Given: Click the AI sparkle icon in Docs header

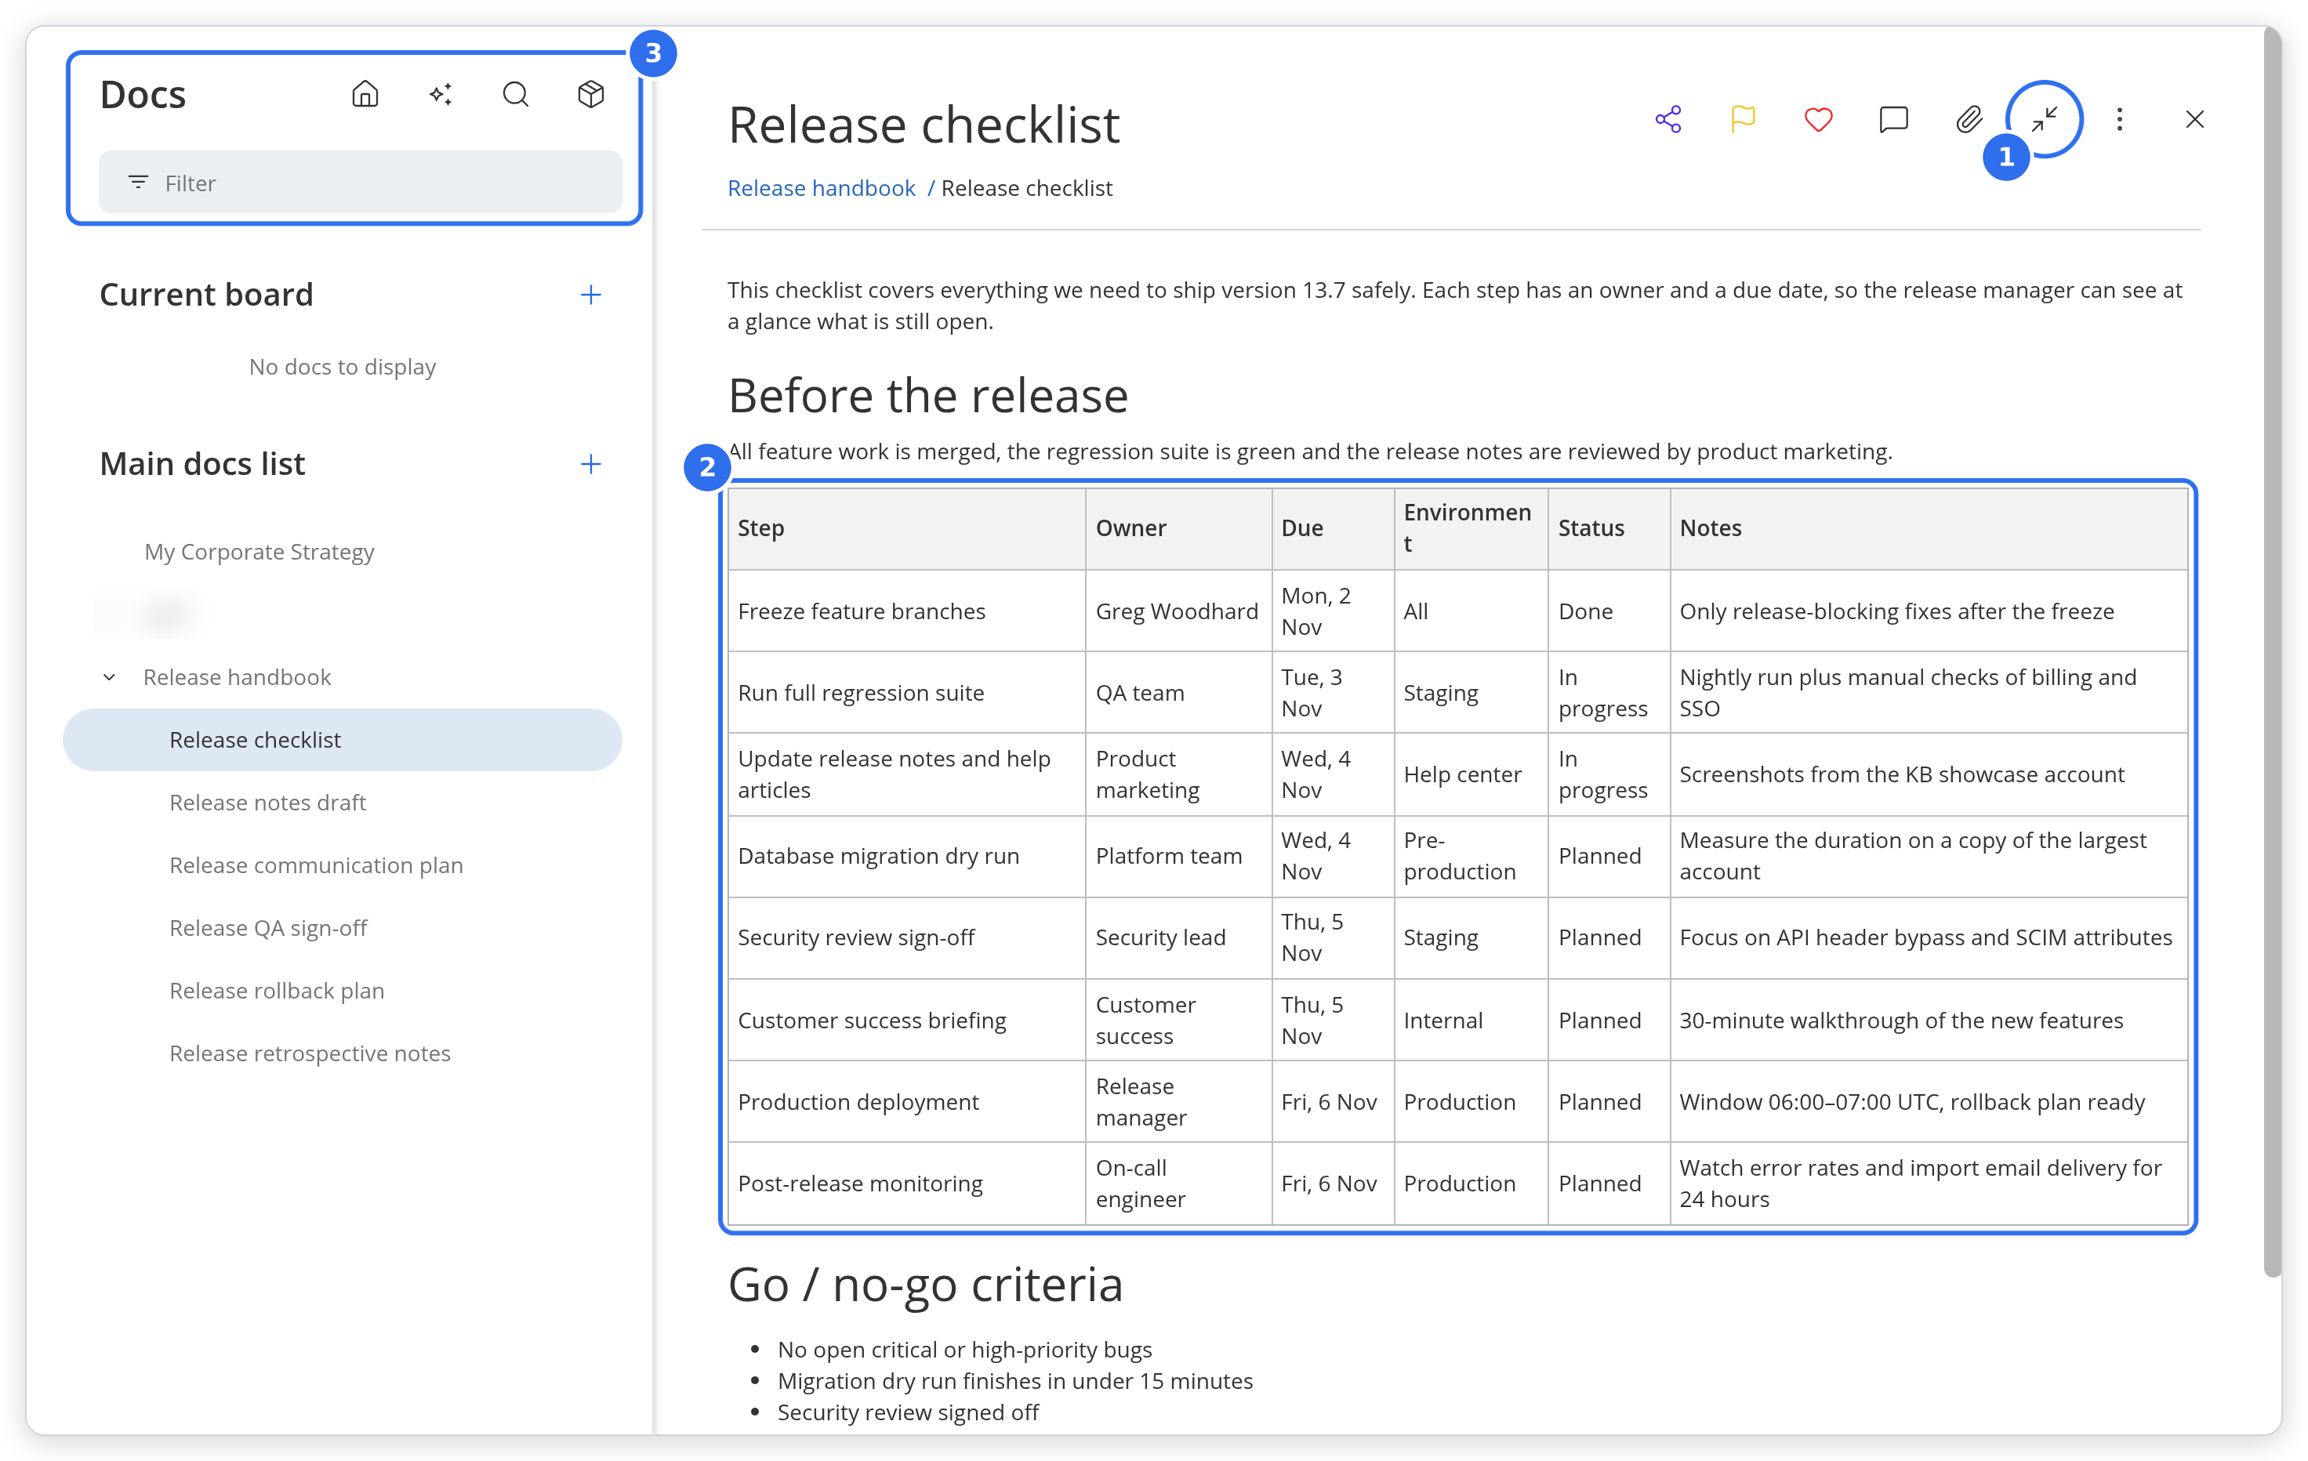Looking at the screenshot, I should coord(440,94).
